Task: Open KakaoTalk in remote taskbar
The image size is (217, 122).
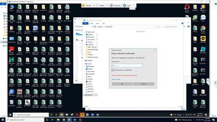Action: [82, 115]
